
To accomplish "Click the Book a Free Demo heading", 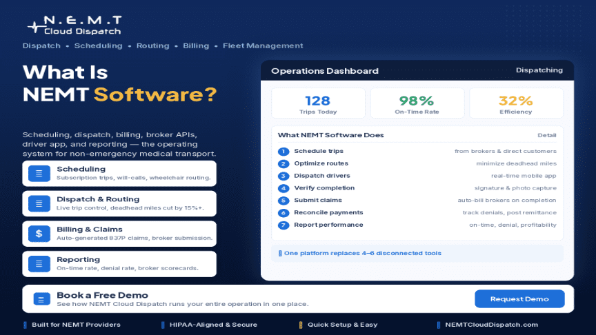I will [102, 295].
